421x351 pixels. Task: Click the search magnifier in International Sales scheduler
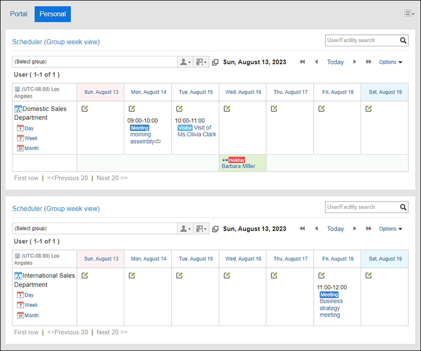[x=403, y=207]
